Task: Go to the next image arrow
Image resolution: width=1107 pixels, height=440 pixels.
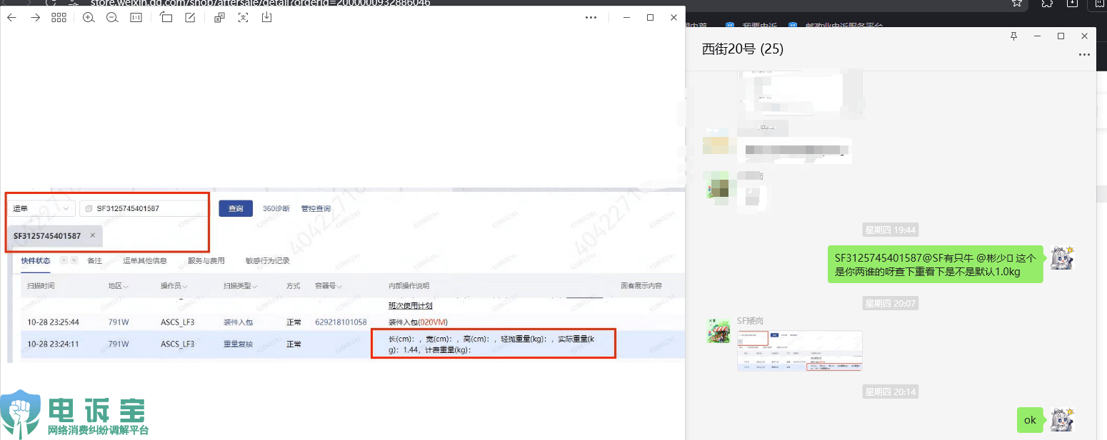Action: coord(35,17)
